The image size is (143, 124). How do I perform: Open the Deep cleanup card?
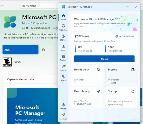87,98
